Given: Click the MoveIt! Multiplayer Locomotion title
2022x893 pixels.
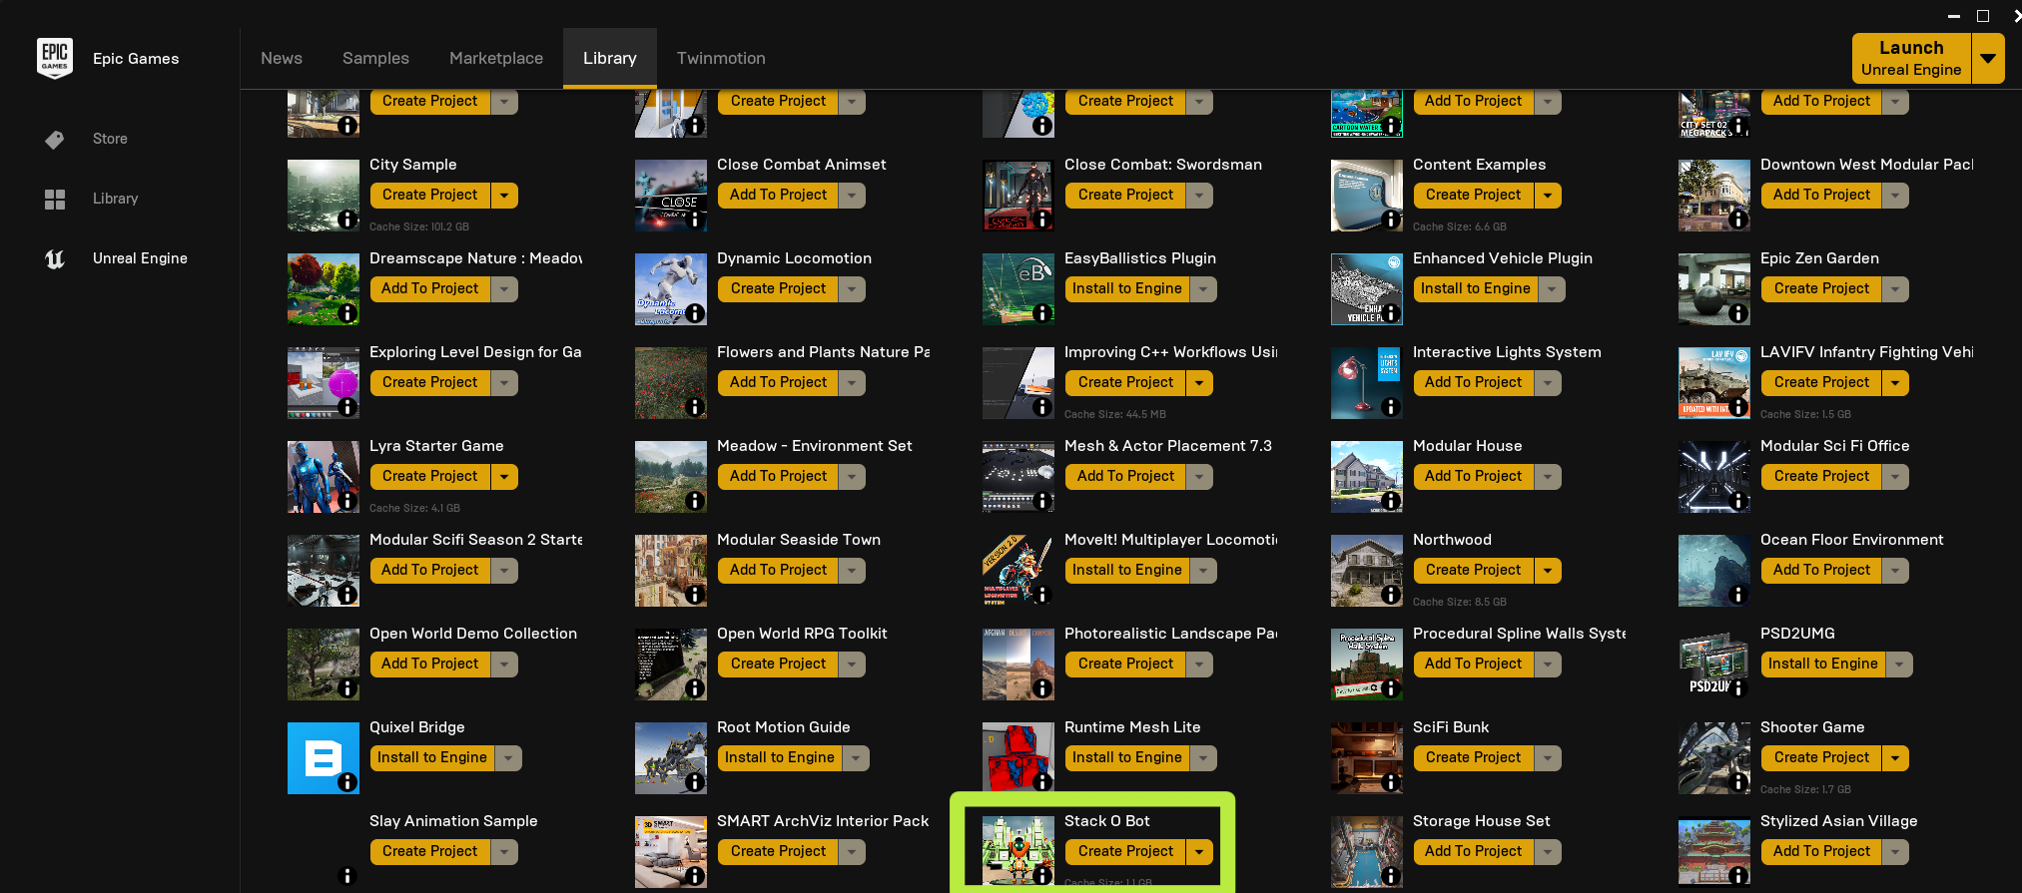Looking at the screenshot, I should coord(1171,540).
